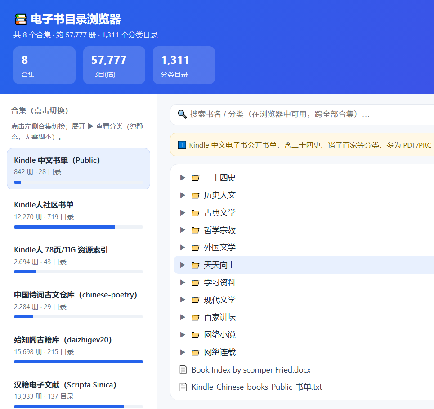Click the 57,777 书目(估) stat card

tap(114, 65)
